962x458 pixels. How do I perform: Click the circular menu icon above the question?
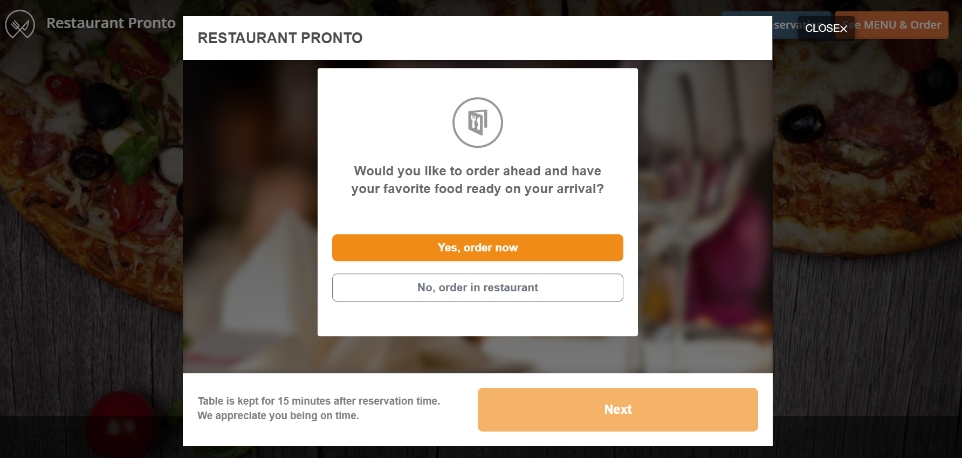pos(477,122)
